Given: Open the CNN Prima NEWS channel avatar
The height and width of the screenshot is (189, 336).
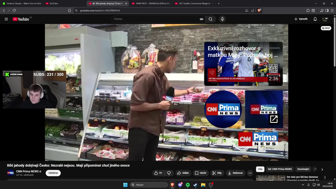Looking at the screenshot, I should pos(10,173).
